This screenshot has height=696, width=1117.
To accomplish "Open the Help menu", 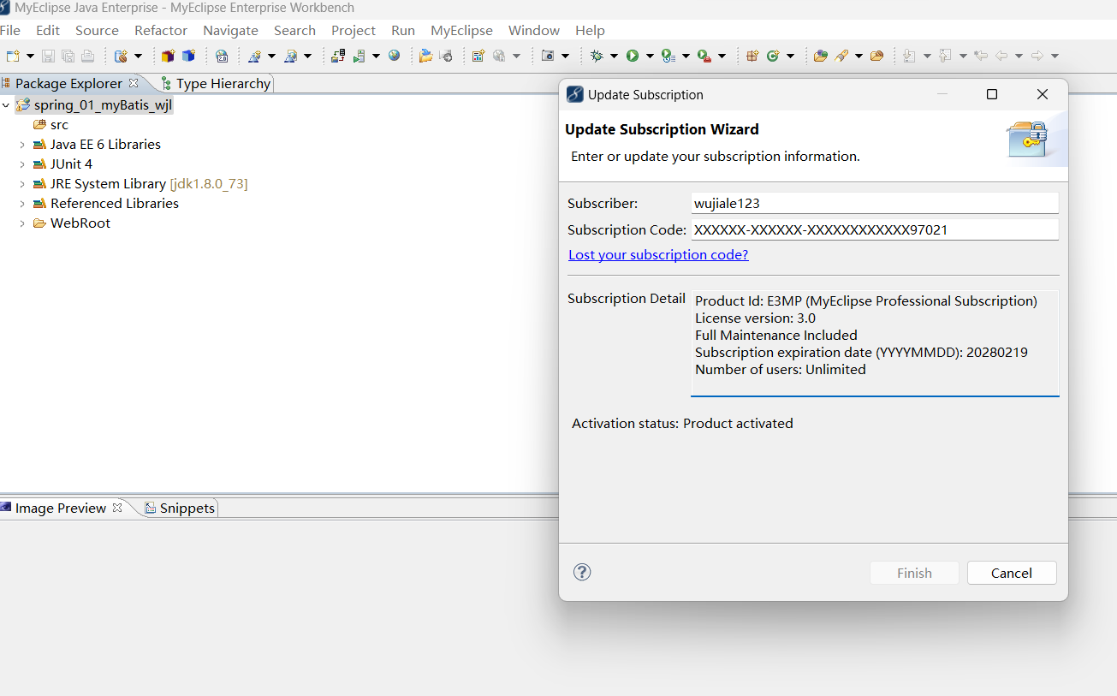I will point(590,30).
